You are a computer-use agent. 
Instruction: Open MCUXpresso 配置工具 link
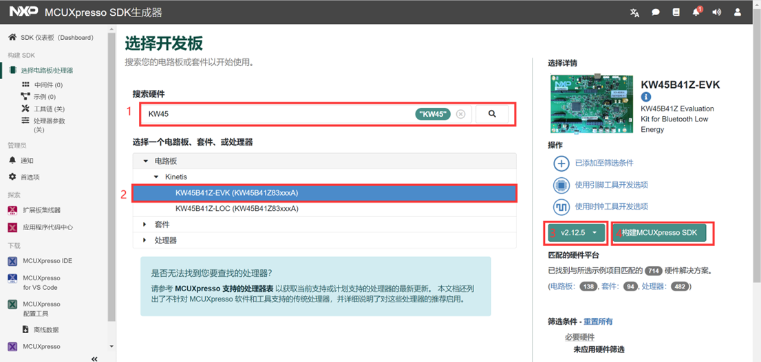[41, 308]
